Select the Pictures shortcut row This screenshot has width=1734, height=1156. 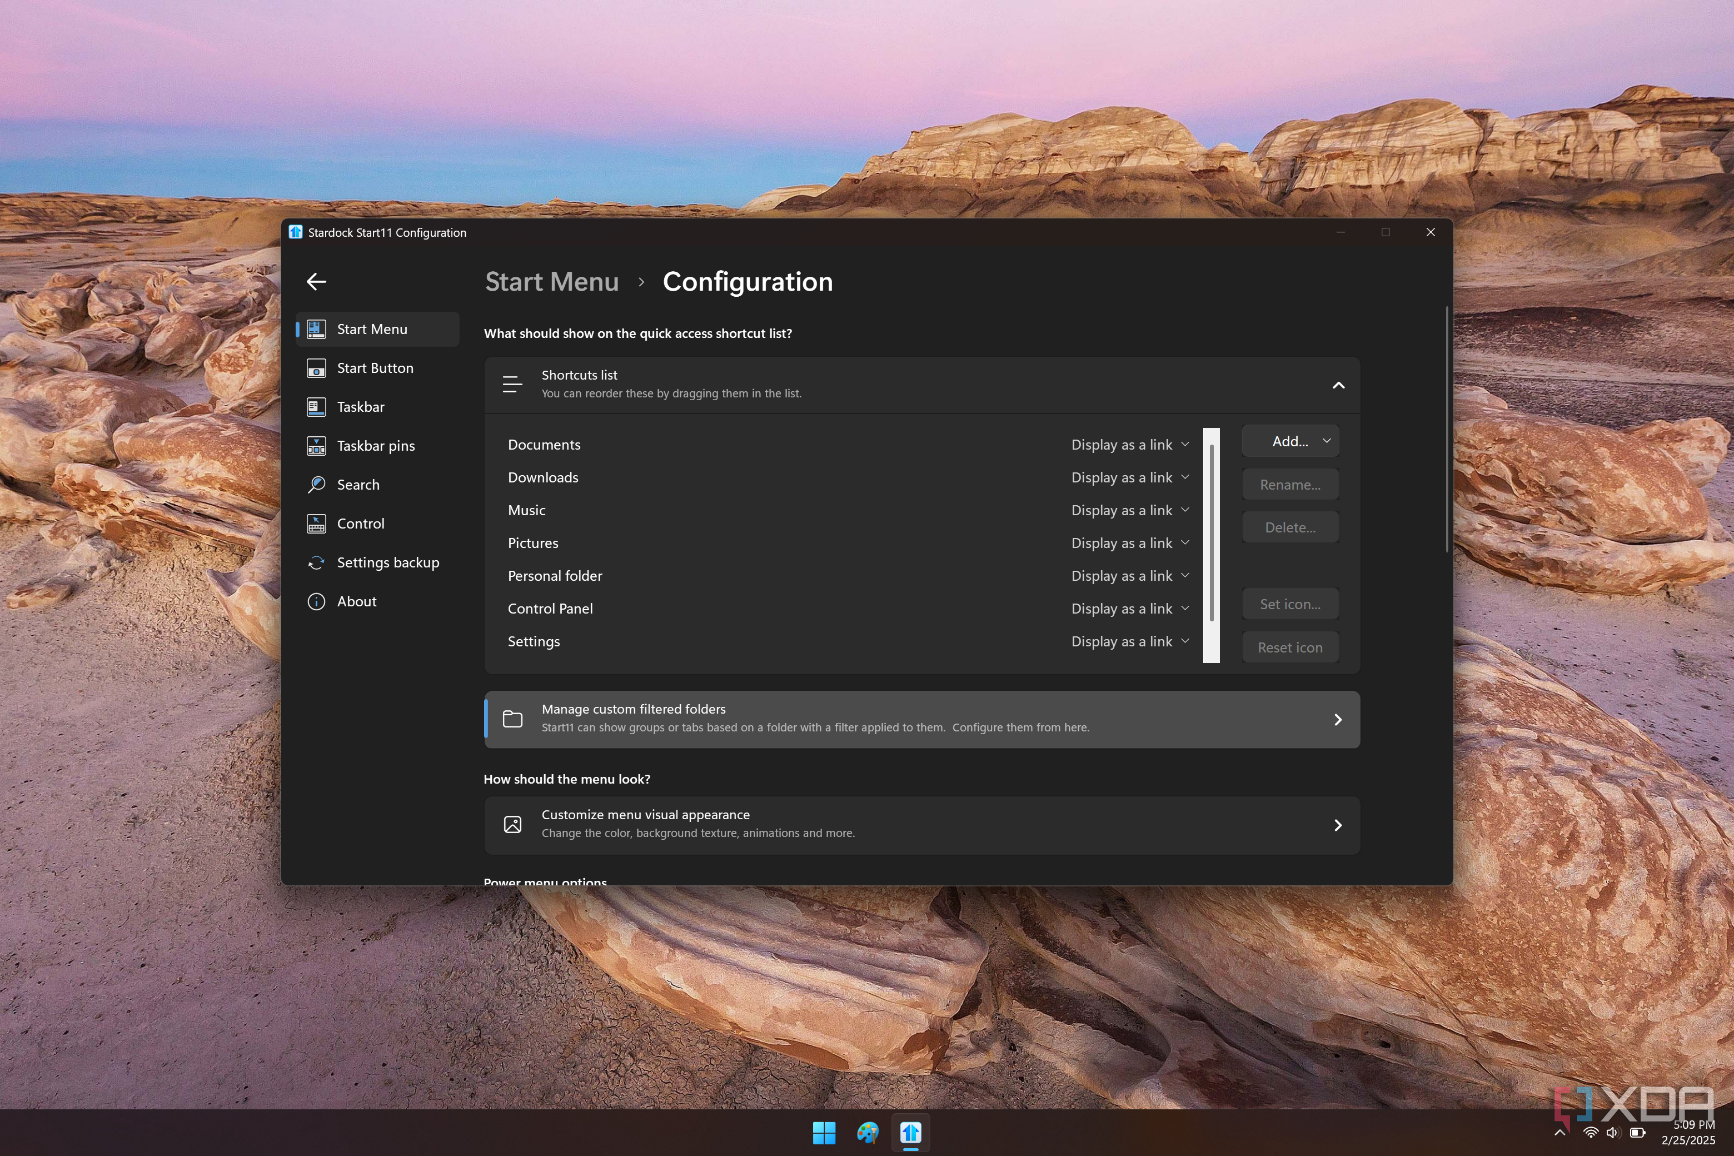(x=848, y=542)
